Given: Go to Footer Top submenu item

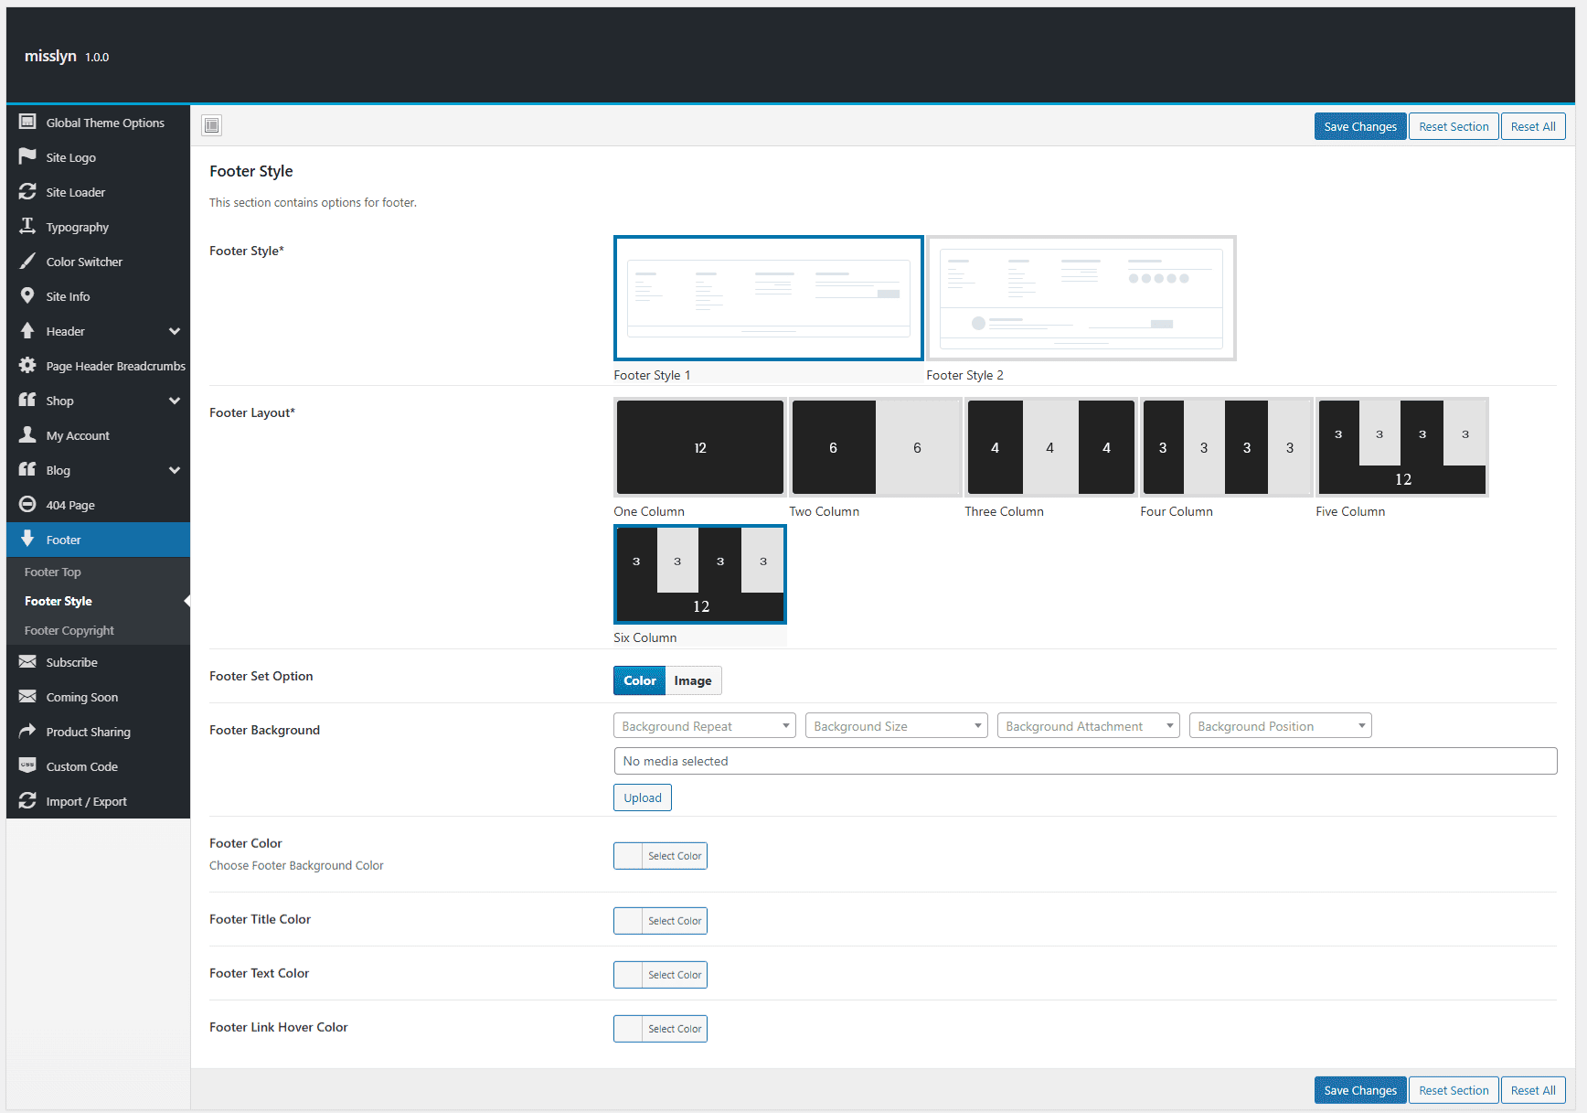Looking at the screenshot, I should point(53,572).
